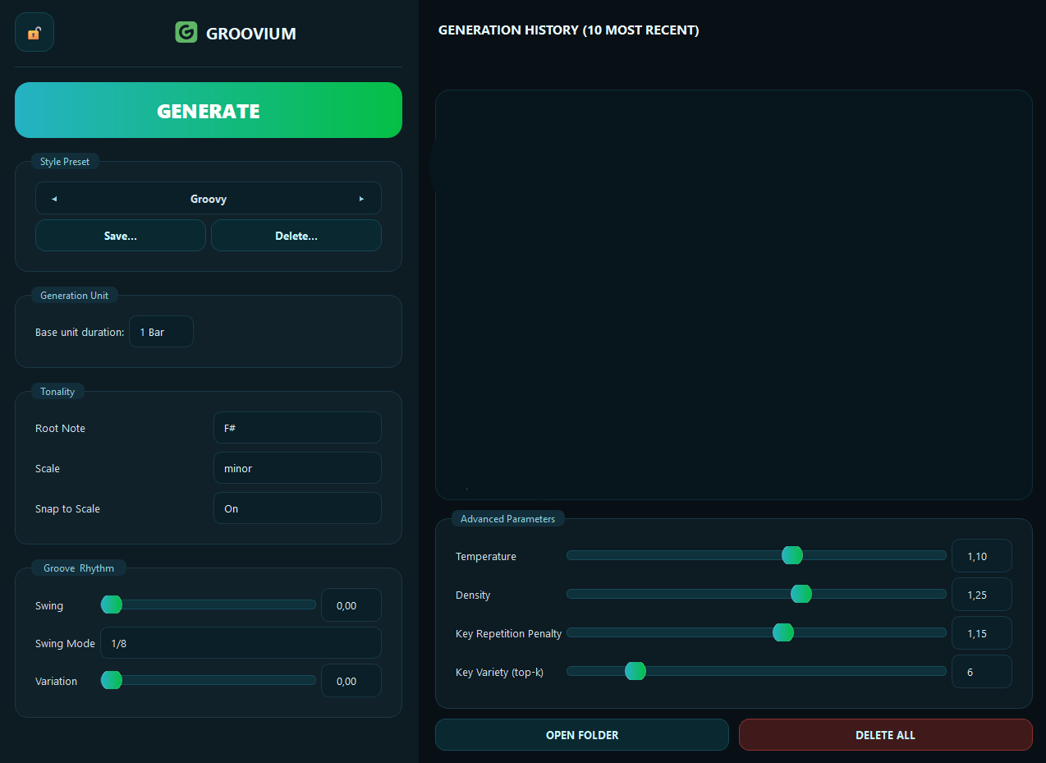Click the Style Preset group label
The image size is (1046, 763).
pyautogui.click(x=65, y=162)
